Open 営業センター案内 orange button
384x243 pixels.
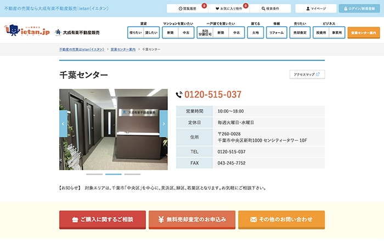coord(364,33)
